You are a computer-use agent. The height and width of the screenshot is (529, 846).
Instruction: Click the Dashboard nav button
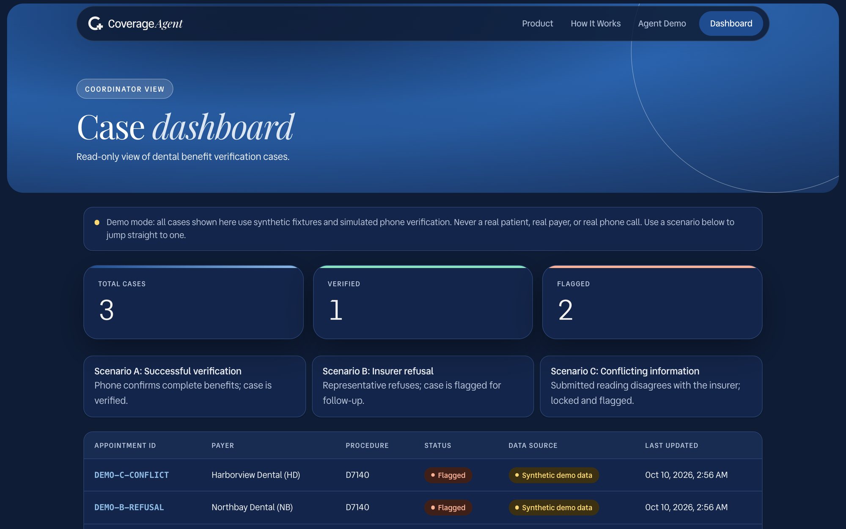pyautogui.click(x=731, y=24)
